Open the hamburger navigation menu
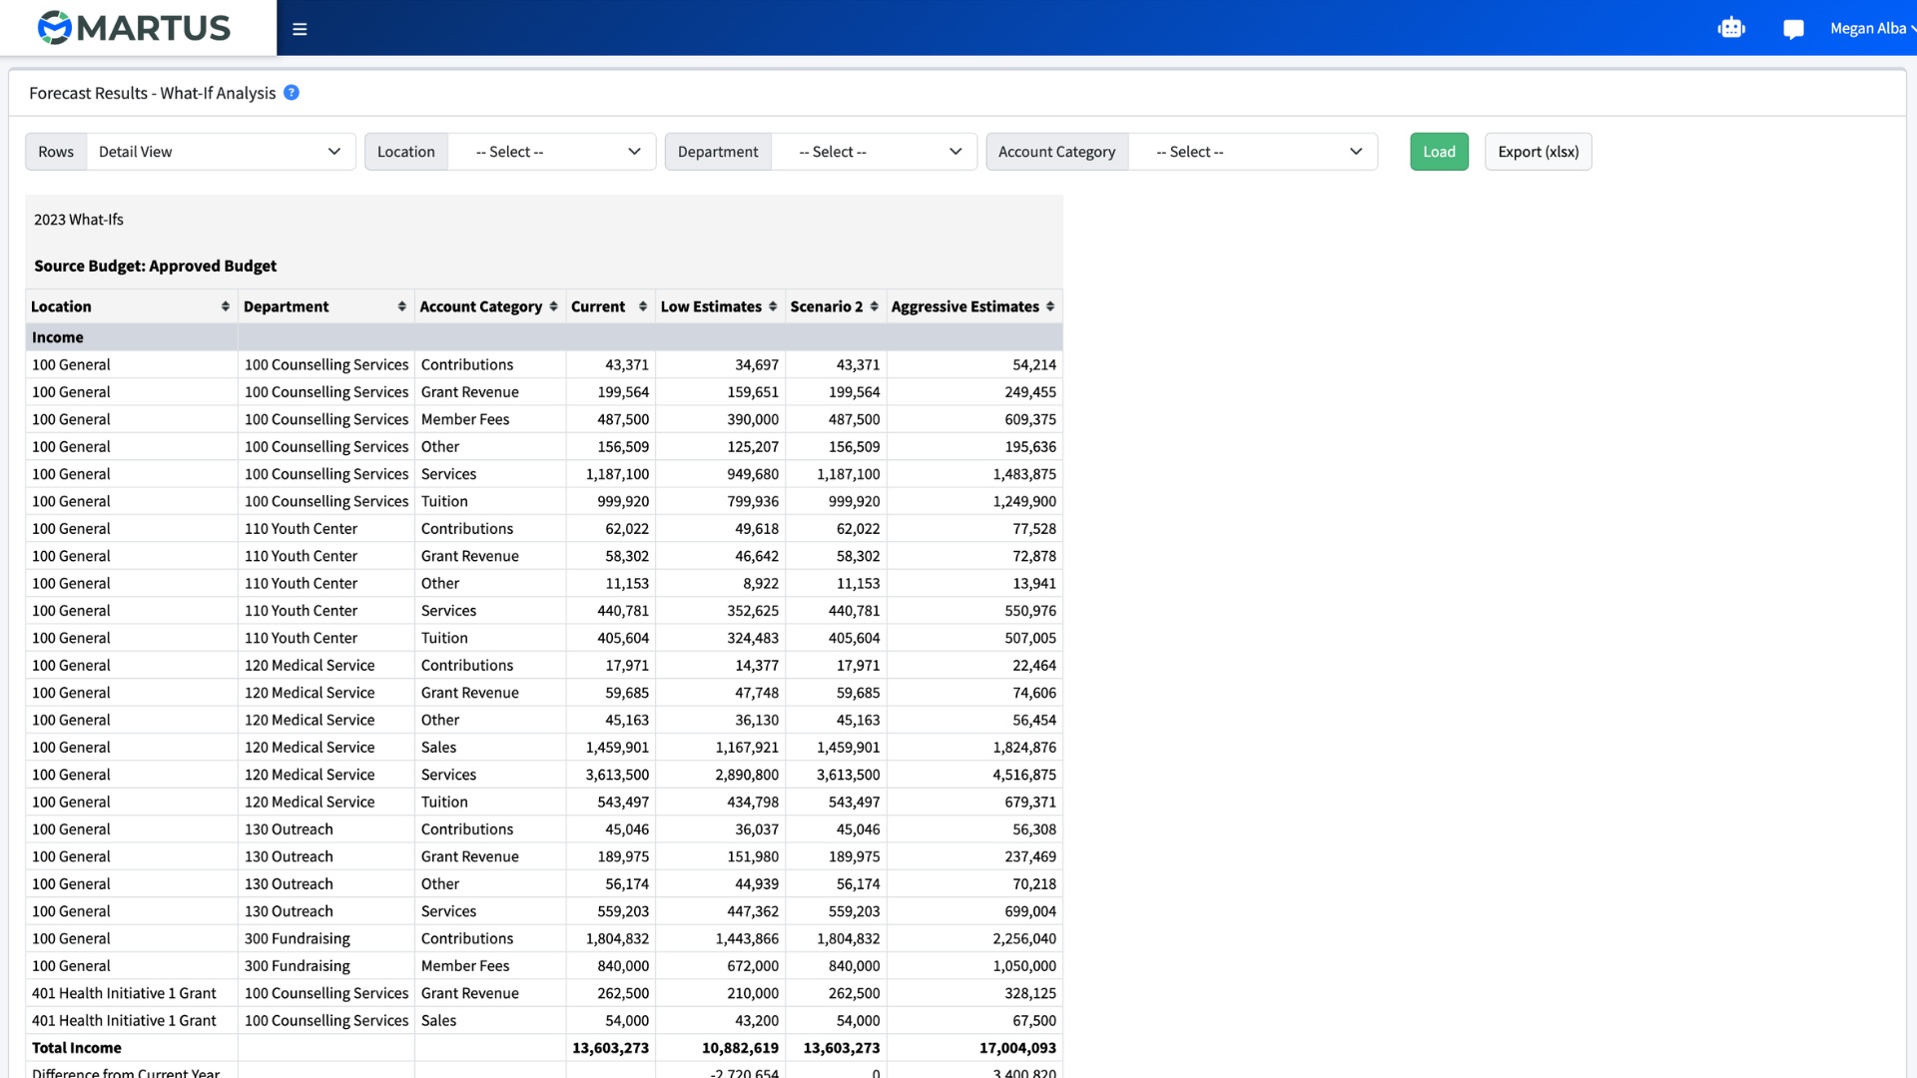This screenshot has width=1917, height=1078. click(x=300, y=29)
